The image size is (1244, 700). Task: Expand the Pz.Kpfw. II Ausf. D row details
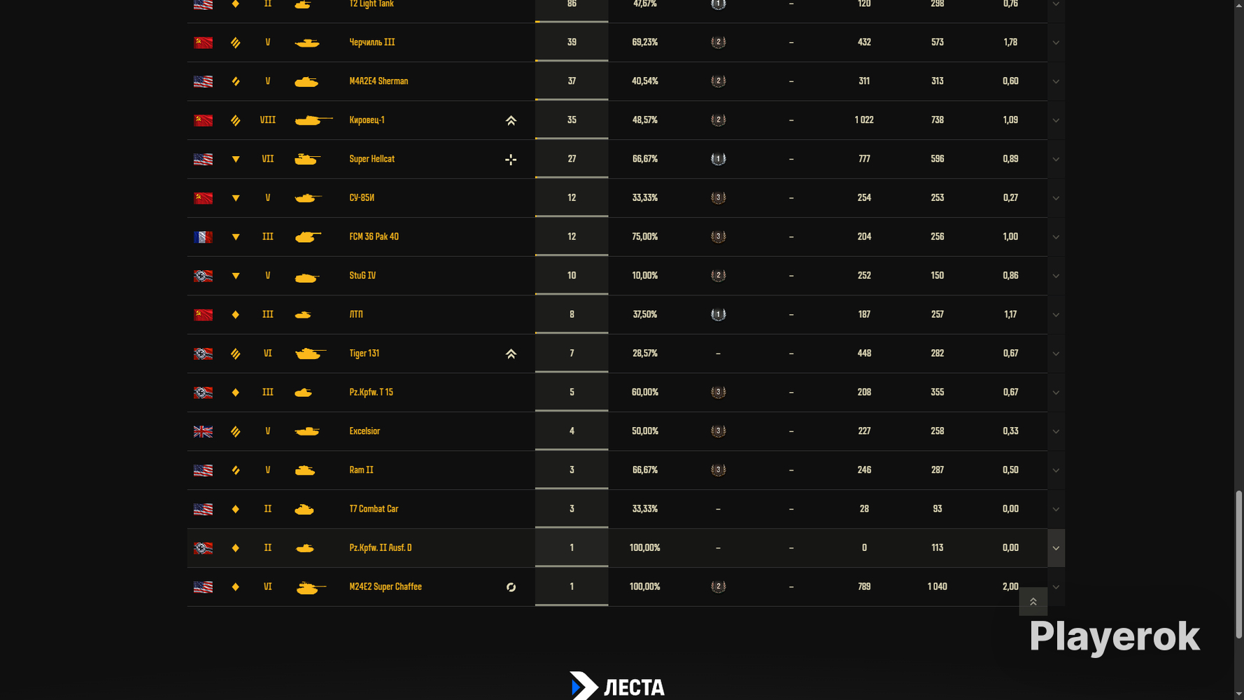1056,548
